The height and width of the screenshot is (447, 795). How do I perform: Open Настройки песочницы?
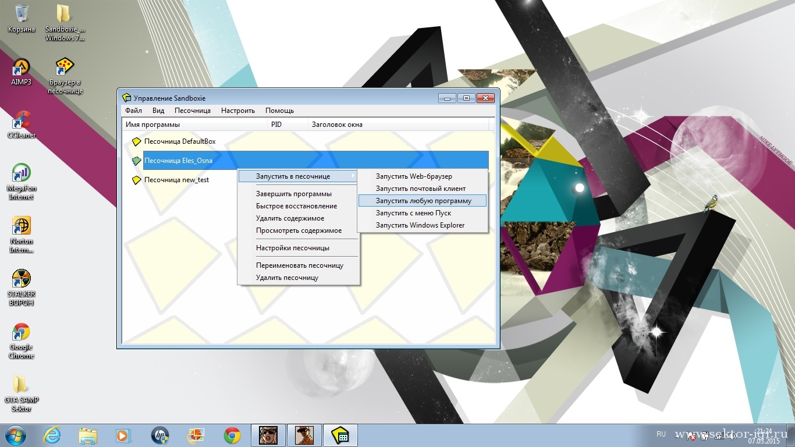click(x=299, y=248)
